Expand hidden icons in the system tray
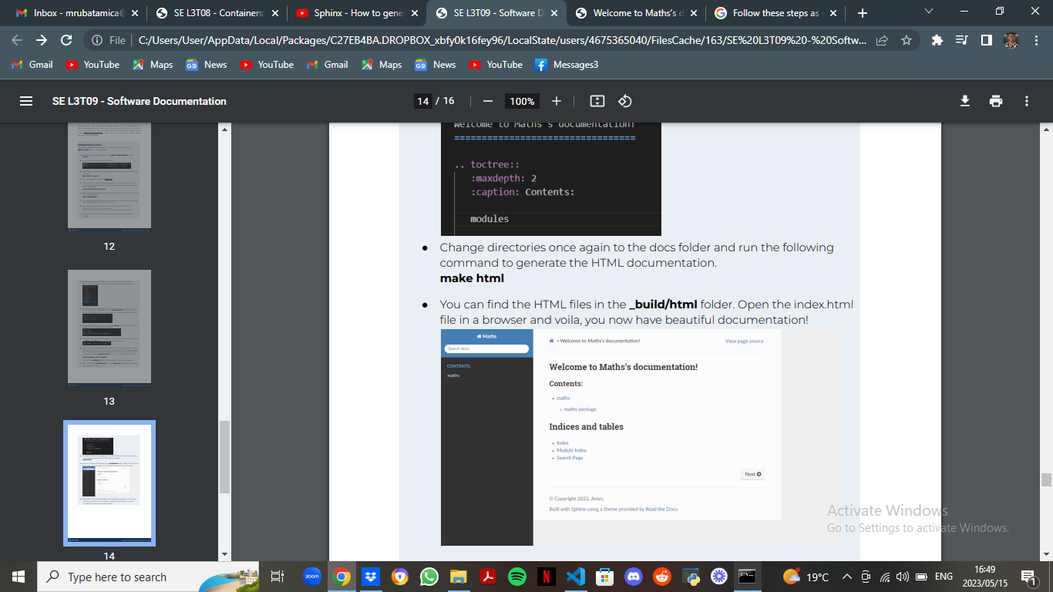1053x592 pixels. click(846, 576)
